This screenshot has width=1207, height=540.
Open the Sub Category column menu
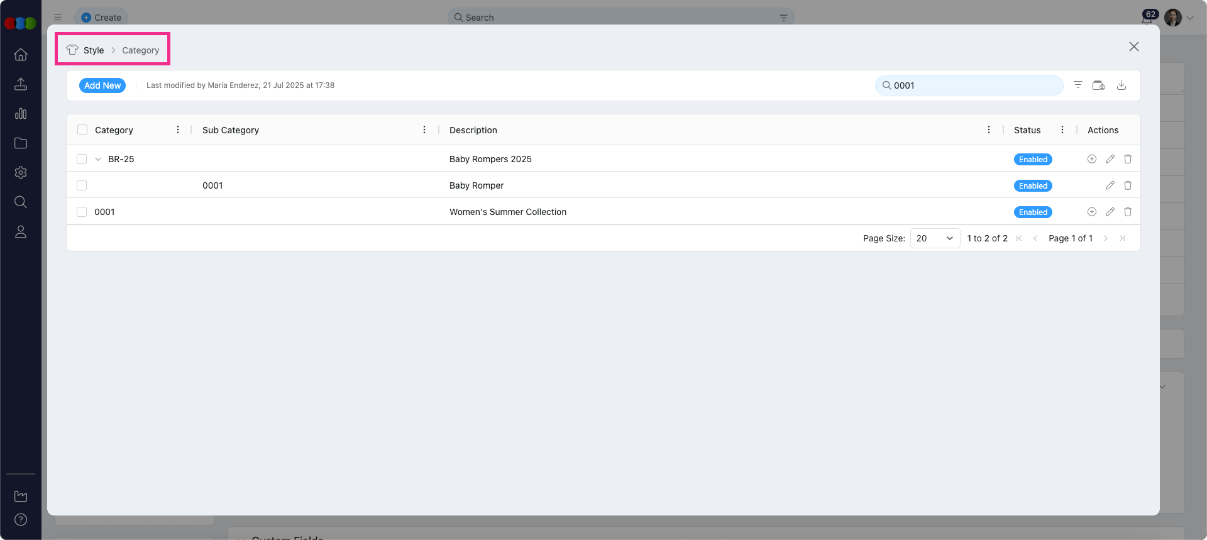pyautogui.click(x=424, y=129)
